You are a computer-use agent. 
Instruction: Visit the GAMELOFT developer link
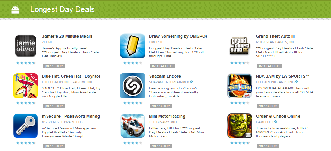(265, 122)
